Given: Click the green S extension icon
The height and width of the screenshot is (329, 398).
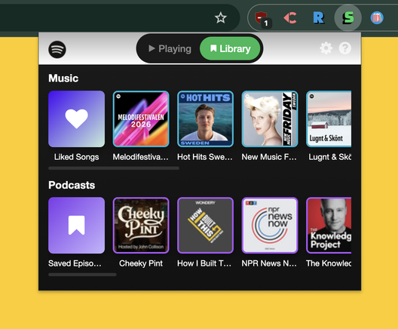Looking at the screenshot, I should pos(348,17).
